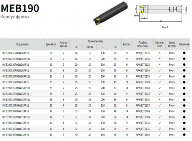Select order code MEB190032R03W32AP16L
The height and width of the screenshot is (141, 192).
(16, 117)
